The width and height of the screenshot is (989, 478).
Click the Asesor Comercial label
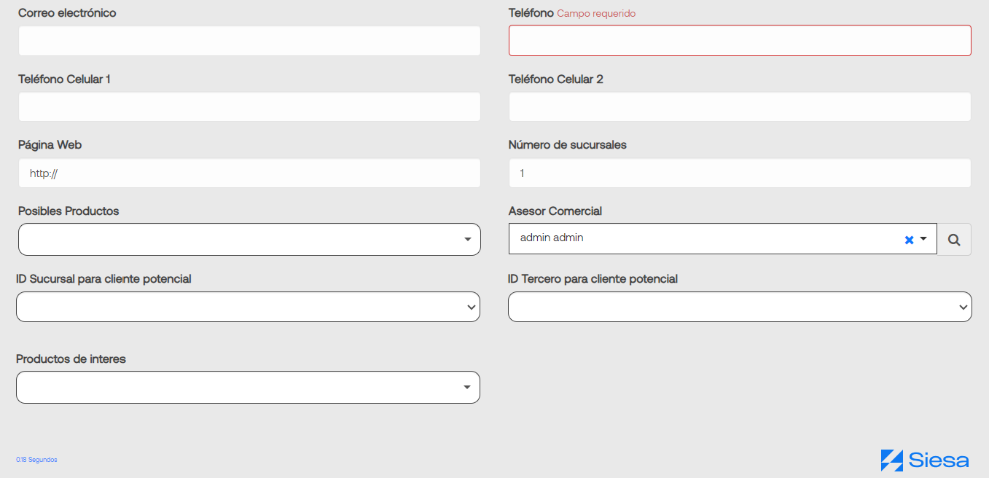click(x=555, y=211)
